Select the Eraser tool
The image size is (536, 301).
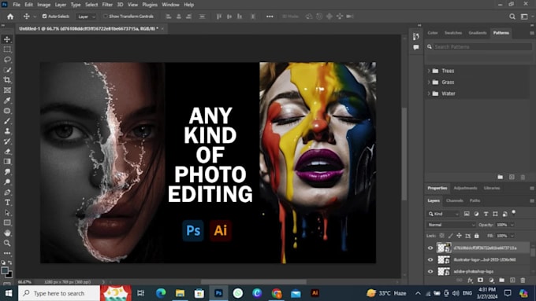[x=7, y=152]
